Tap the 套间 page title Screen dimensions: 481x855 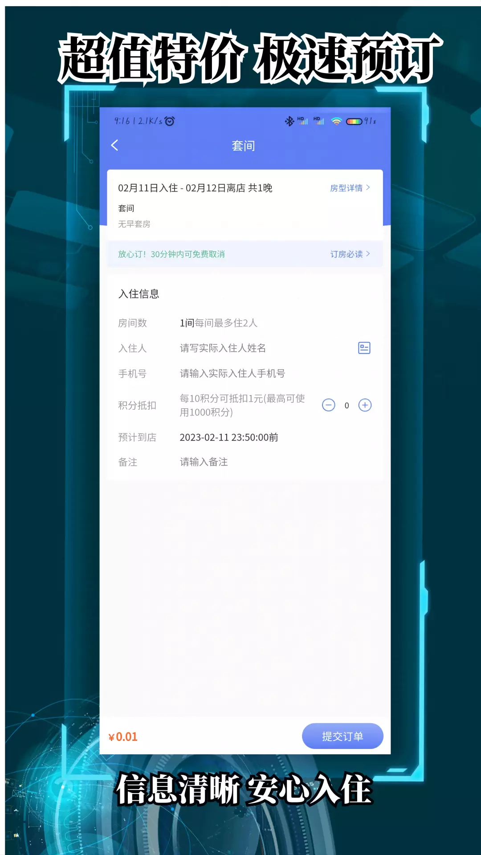click(x=243, y=146)
